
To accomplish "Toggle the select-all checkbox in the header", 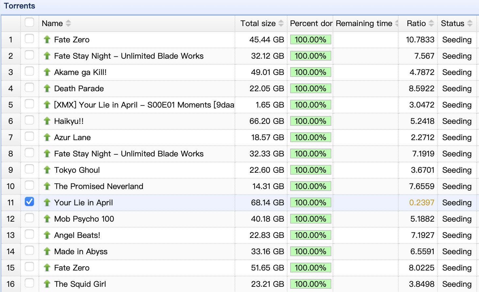I will 29,22.
